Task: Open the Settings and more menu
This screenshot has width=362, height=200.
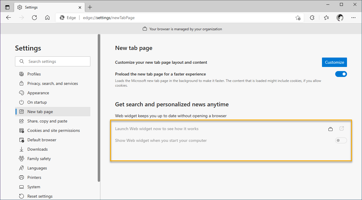Action: point(353,18)
